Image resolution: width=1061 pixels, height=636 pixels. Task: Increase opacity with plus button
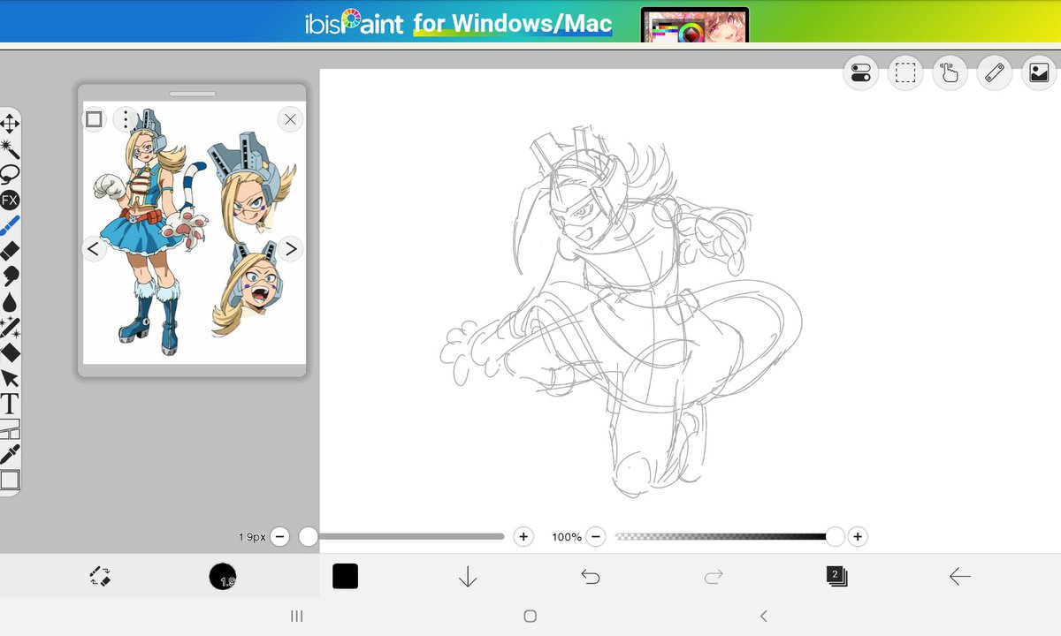pos(858,536)
